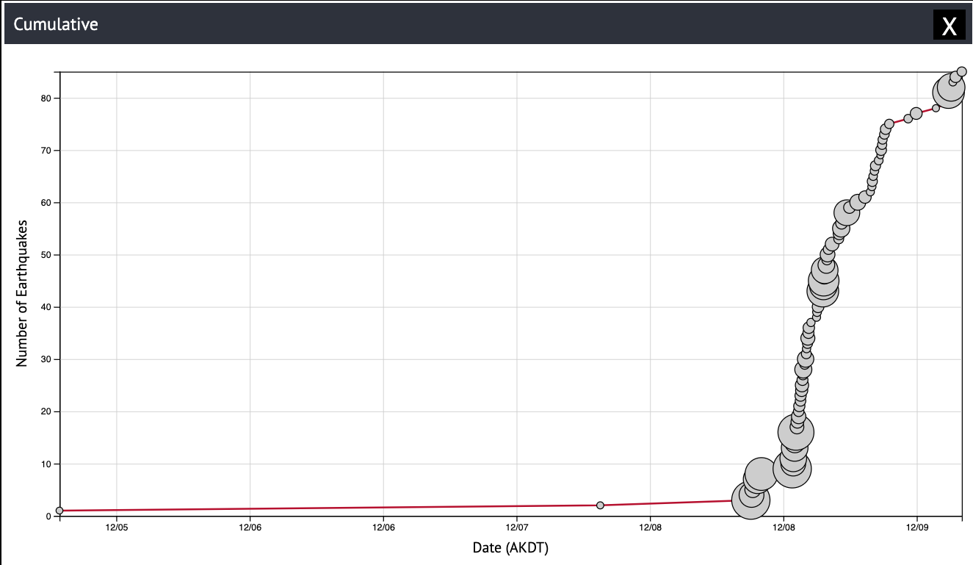Select the large circle at count 81

point(947,93)
